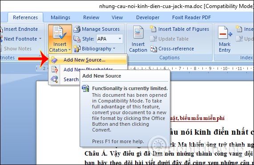Click the Insert Caption icon

[138, 32]
